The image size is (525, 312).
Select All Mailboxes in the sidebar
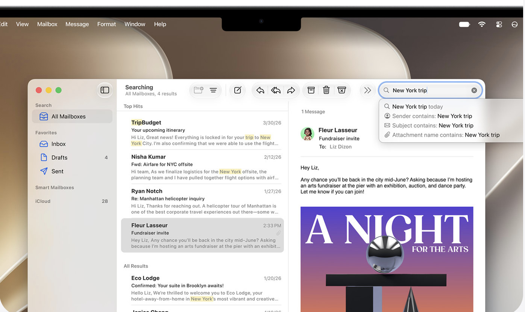point(72,117)
